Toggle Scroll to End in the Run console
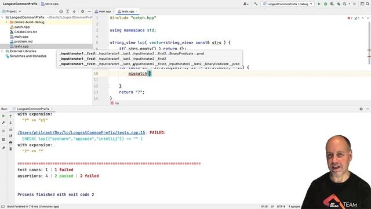 (10, 136)
